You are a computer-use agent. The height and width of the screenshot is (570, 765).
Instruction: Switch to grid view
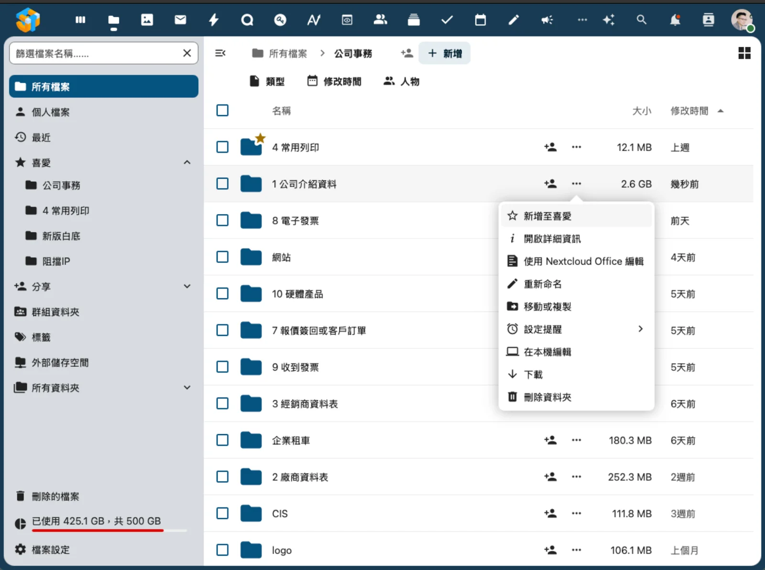744,53
